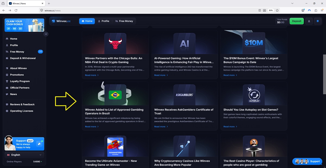This screenshot has width=326, height=168.
Task: Click the Loyalty Program trophy icon
Action: (x=7, y=81)
